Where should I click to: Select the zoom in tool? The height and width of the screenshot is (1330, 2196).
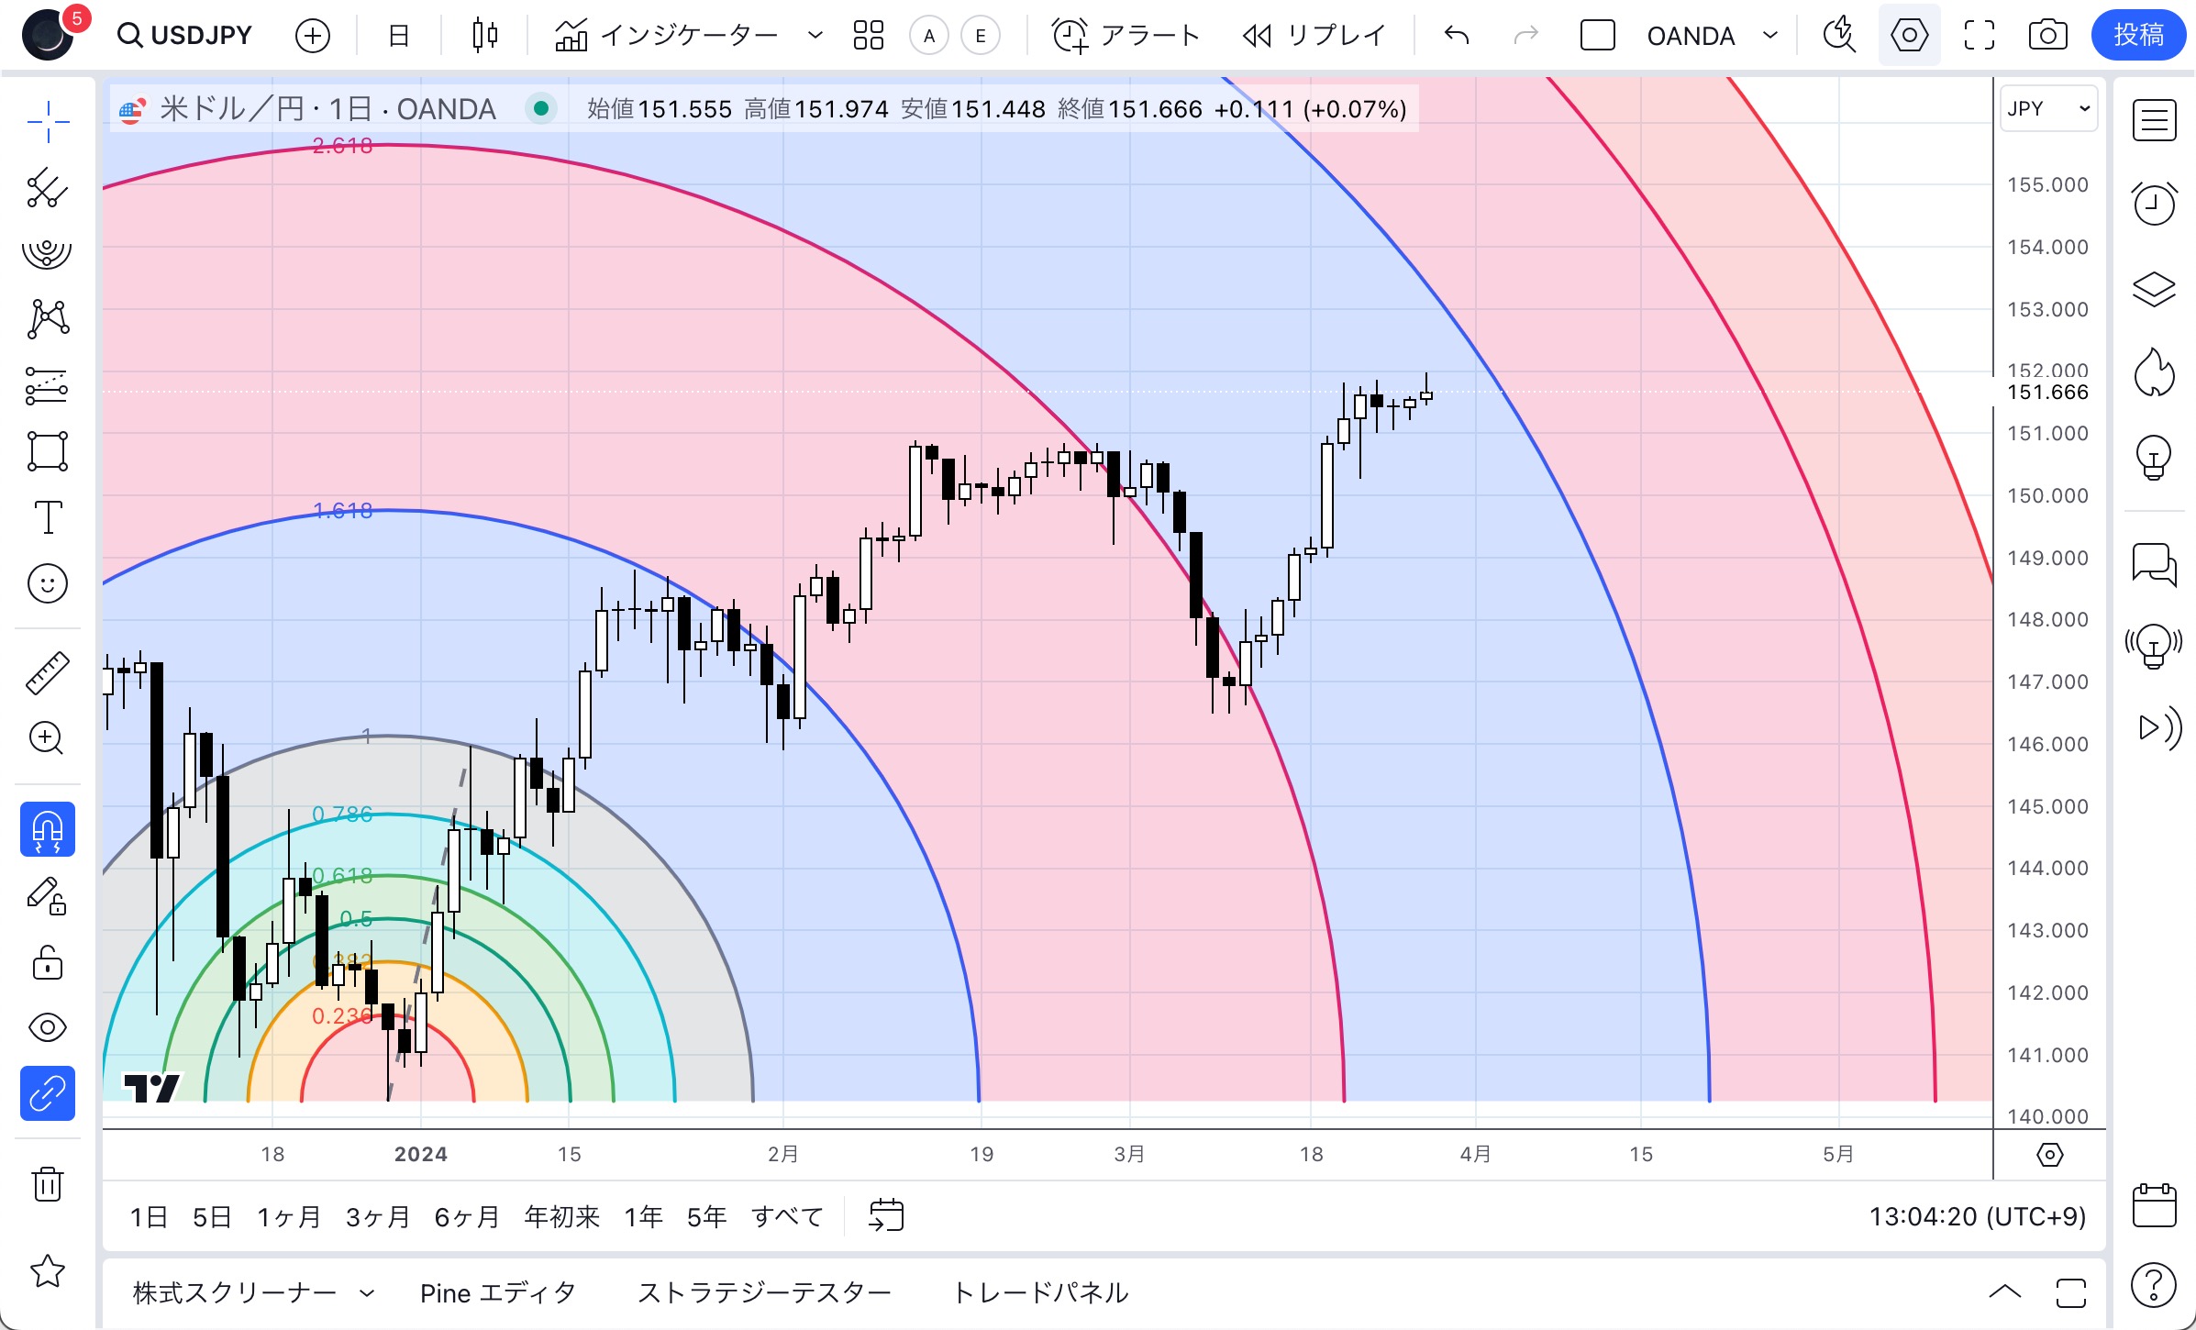(x=48, y=738)
